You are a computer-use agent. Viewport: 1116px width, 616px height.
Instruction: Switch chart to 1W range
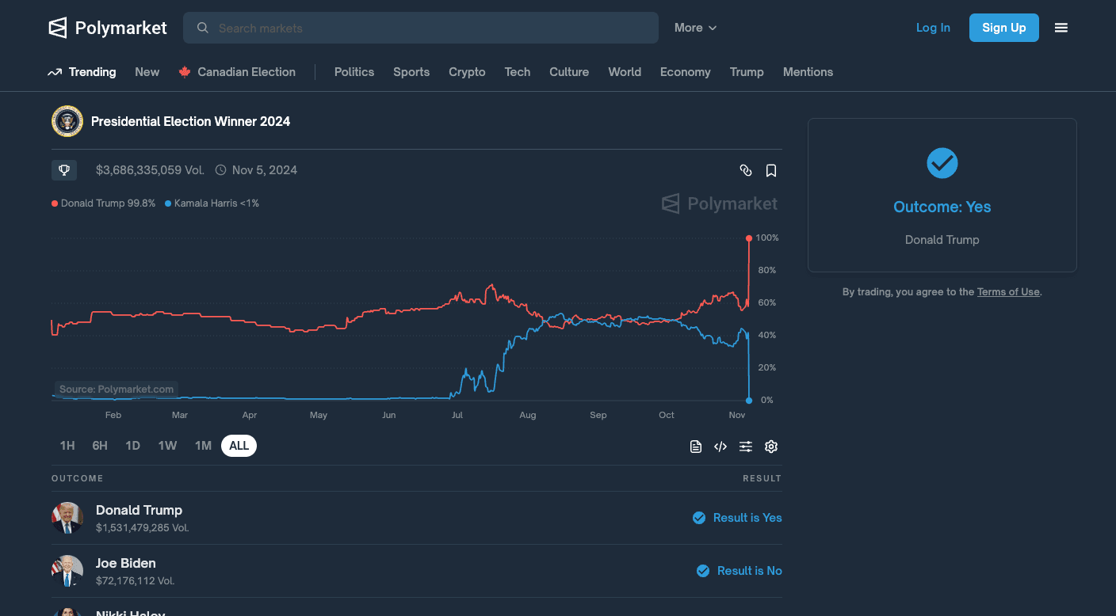tap(167, 446)
